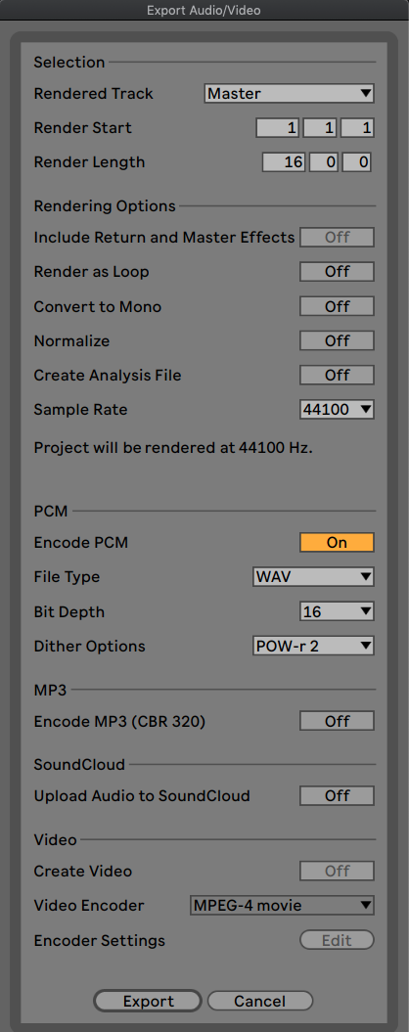
Task: Enable Render as Loop
Action: 338,271
